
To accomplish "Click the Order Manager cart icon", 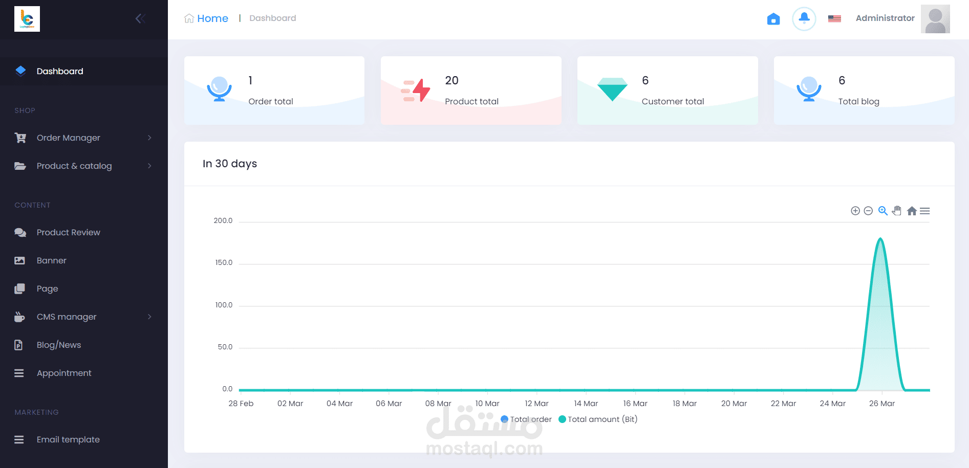I will click(x=20, y=138).
